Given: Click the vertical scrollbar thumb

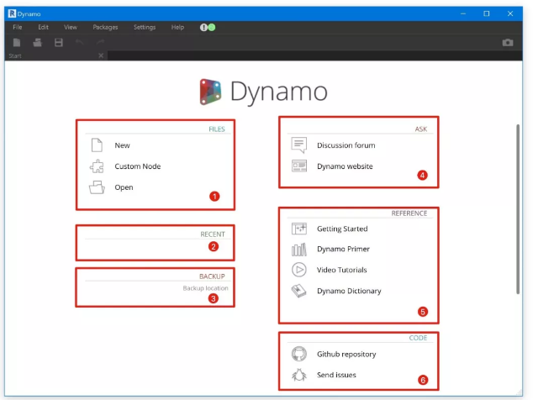Looking at the screenshot, I should tap(518, 209).
